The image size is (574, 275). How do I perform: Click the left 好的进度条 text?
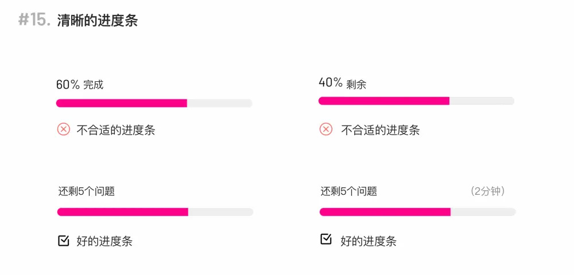104,241
